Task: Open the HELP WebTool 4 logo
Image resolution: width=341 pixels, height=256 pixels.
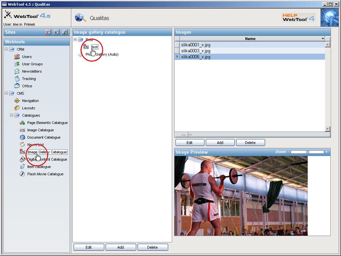Action: (x=298, y=18)
